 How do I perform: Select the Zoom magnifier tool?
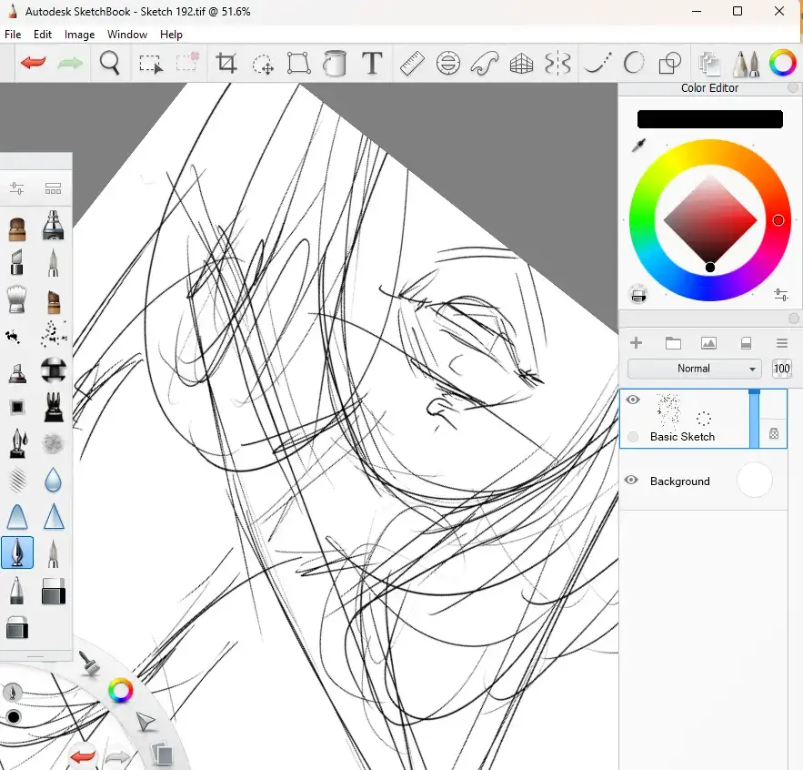click(x=110, y=63)
